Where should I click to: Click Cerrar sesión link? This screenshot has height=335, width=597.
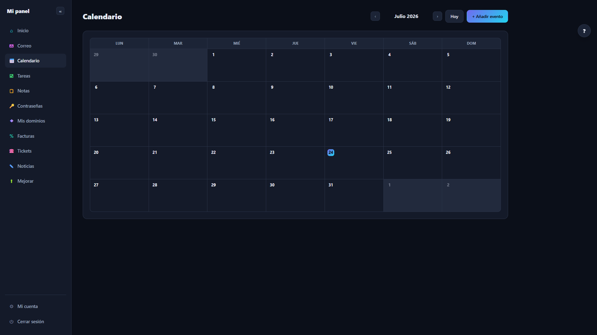(35, 322)
